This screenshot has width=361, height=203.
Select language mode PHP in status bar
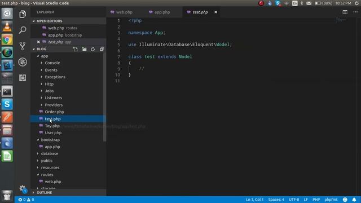point(316,200)
